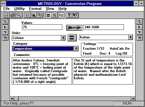Select °F in right unit sidebar
145x107 pixels.
[140, 32]
